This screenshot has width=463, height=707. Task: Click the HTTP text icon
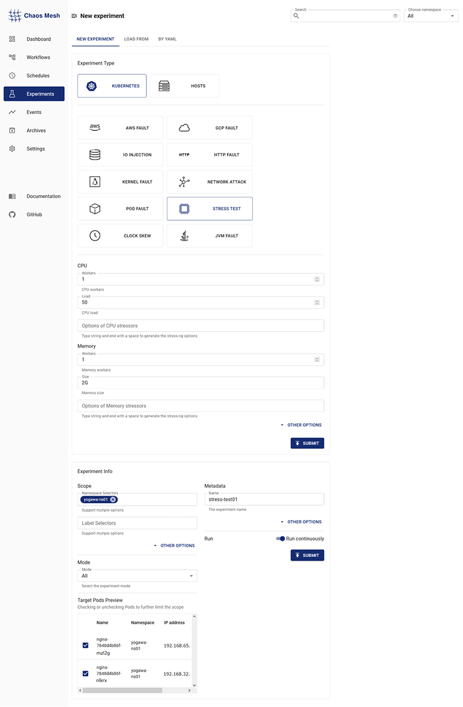coord(184,155)
